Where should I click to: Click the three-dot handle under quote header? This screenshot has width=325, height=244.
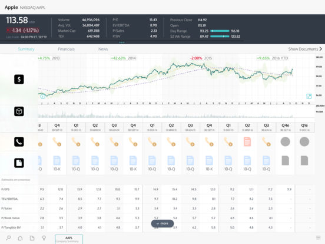point(122,42)
